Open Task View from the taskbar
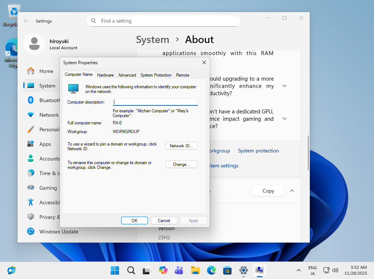 point(147,270)
